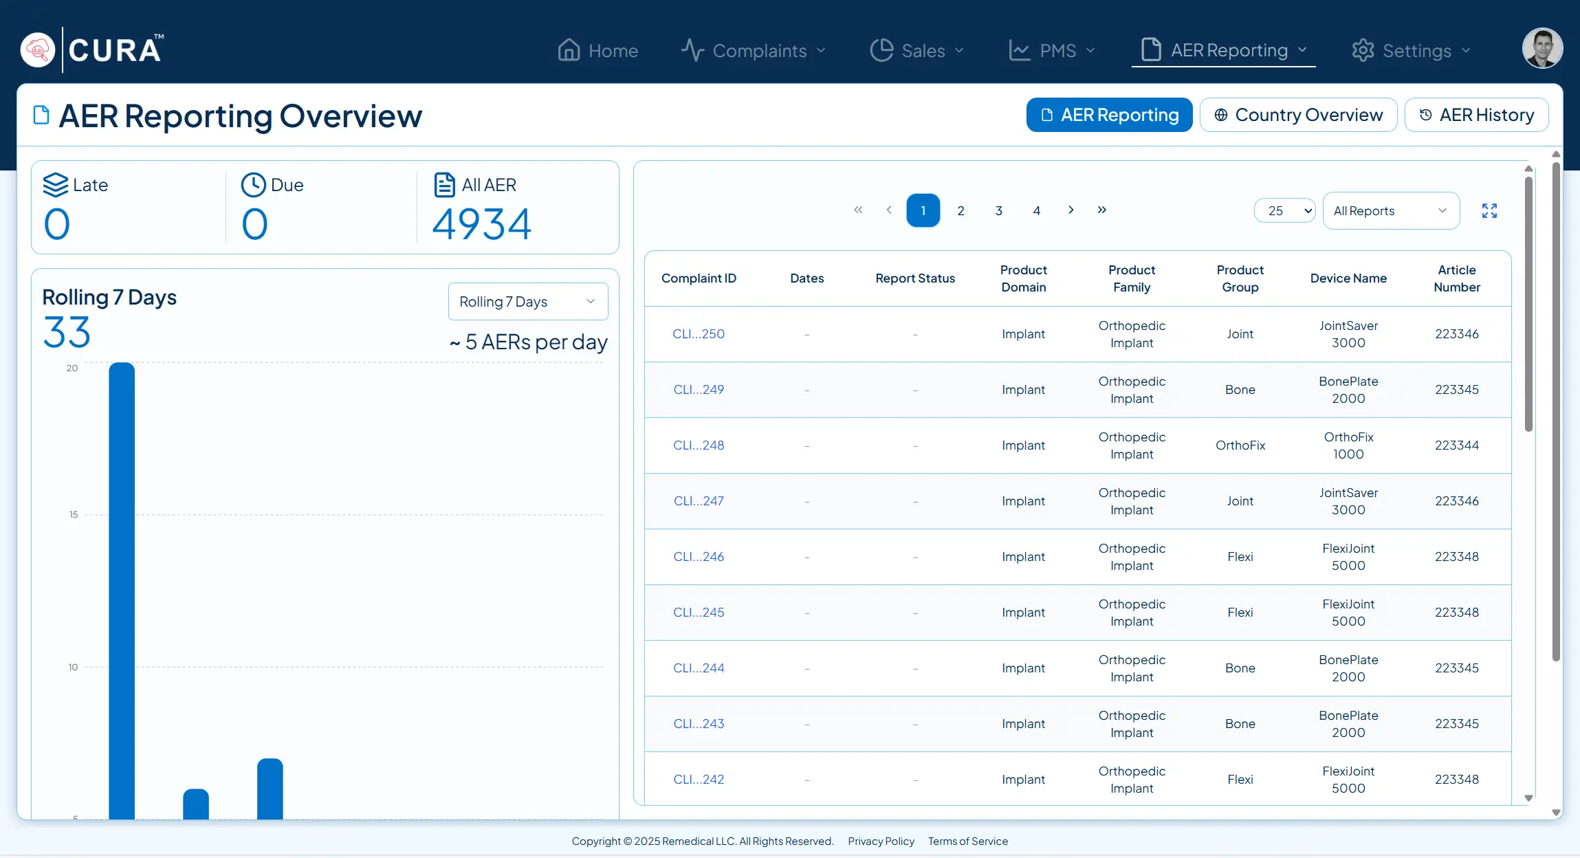Go to next page arrow

(x=1071, y=210)
